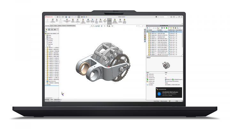Dismiss the SOLIDWORKS PDM notification popup
This screenshot has height=129, width=230.
click(x=180, y=89)
